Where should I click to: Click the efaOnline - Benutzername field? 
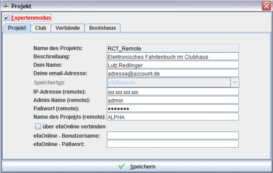pos(173,136)
